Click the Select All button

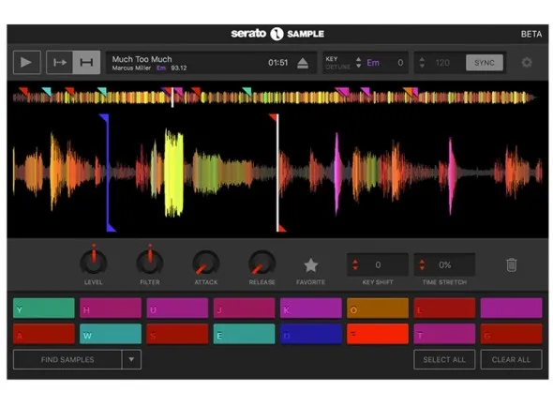tap(444, 360)
